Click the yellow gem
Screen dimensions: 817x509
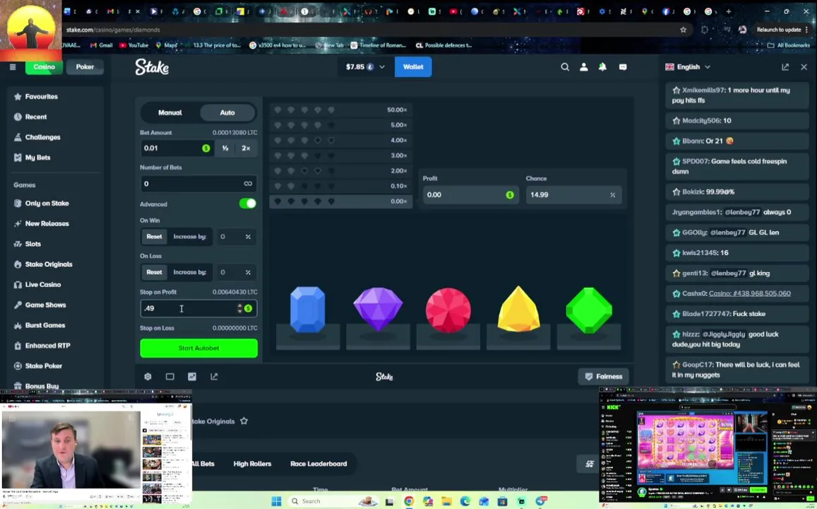(518, 309)
